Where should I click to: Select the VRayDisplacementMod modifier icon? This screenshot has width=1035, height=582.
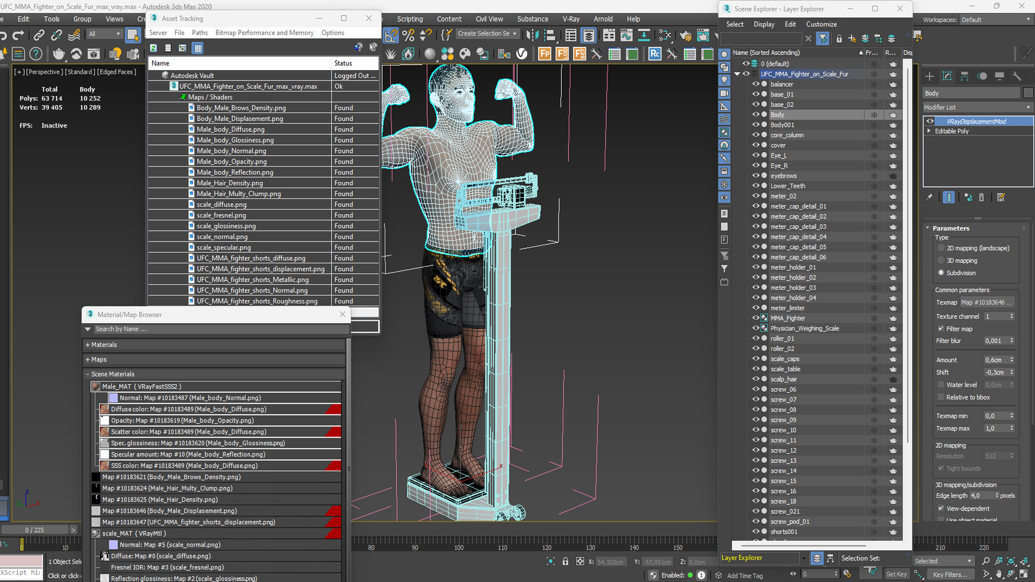coord(929,121)
